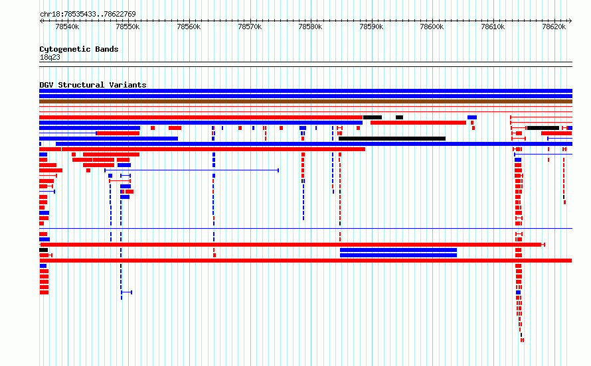This screenshot has height=366, width=591.
Task: Click the black variant bar near 78590k
Action: pos(373,117)
